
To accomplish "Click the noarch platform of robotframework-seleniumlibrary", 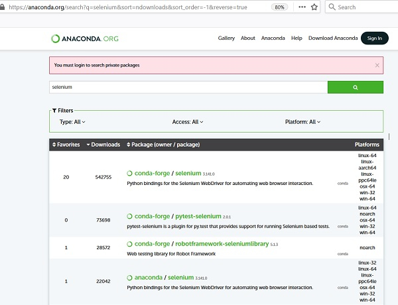I will [367, 248].
